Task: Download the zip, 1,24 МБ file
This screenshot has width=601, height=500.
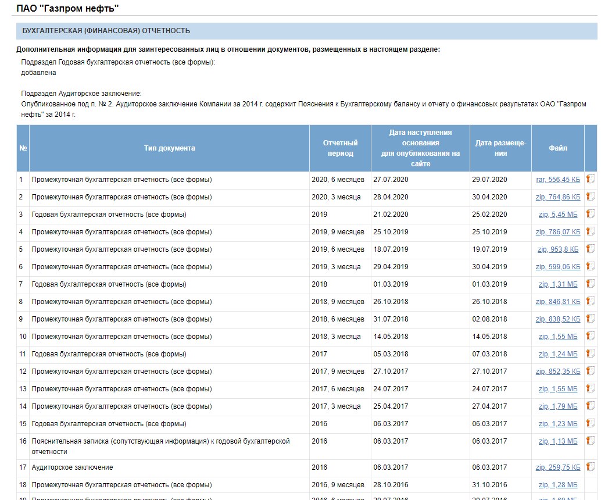Action: [557, 354]
